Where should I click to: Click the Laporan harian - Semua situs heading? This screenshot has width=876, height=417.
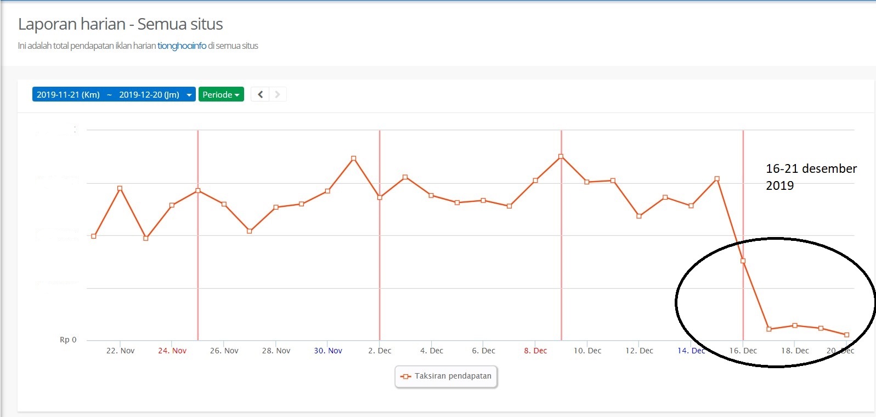point(120,24)
